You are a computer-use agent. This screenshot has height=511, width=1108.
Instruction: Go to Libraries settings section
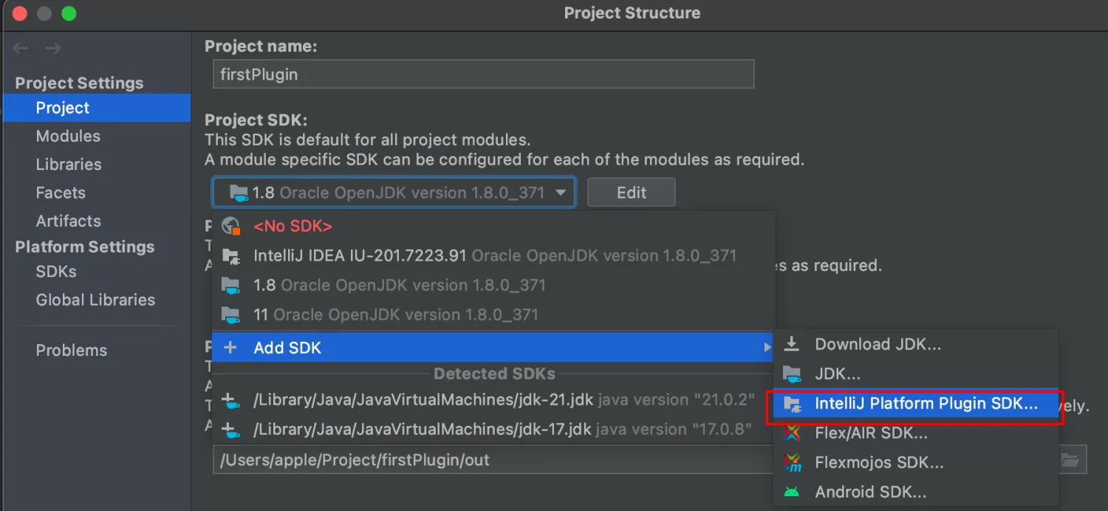point(69,165)
